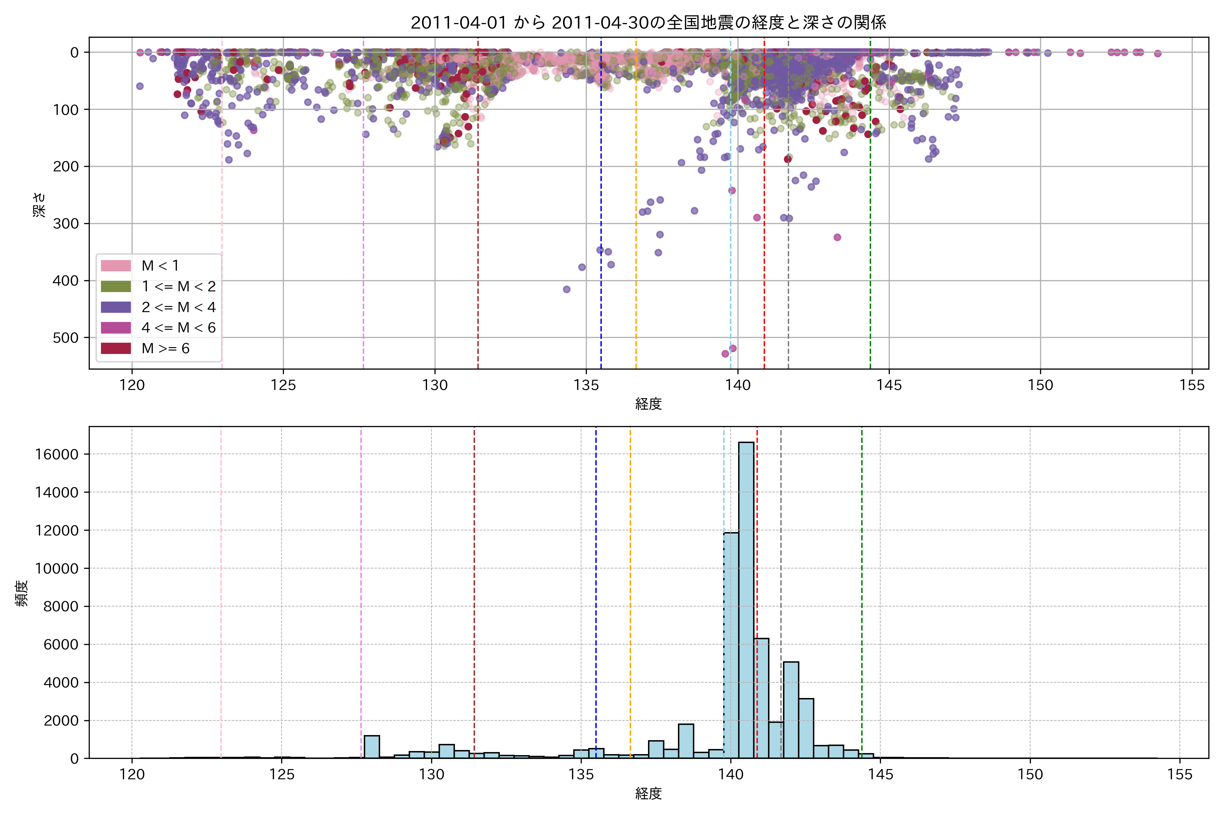The width and height of the screenshot is (1224, 816).
Task: Click the deepest magenta point near depth 520
Action: tap(725, 354)
